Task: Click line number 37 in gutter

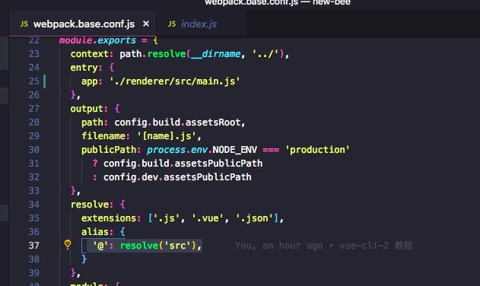Action: 34,246
